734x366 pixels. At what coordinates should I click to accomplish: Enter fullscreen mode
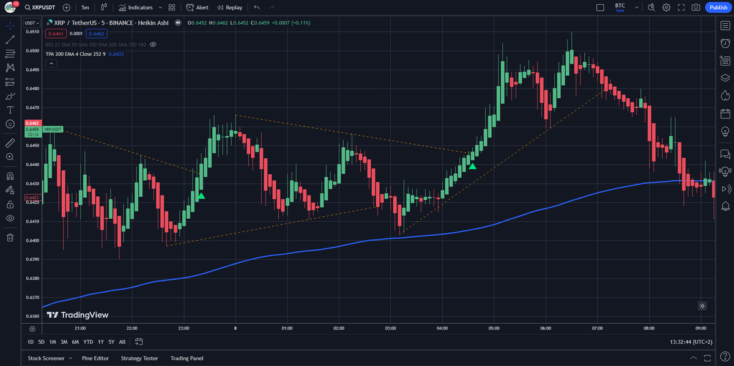(x=681, y=7)
